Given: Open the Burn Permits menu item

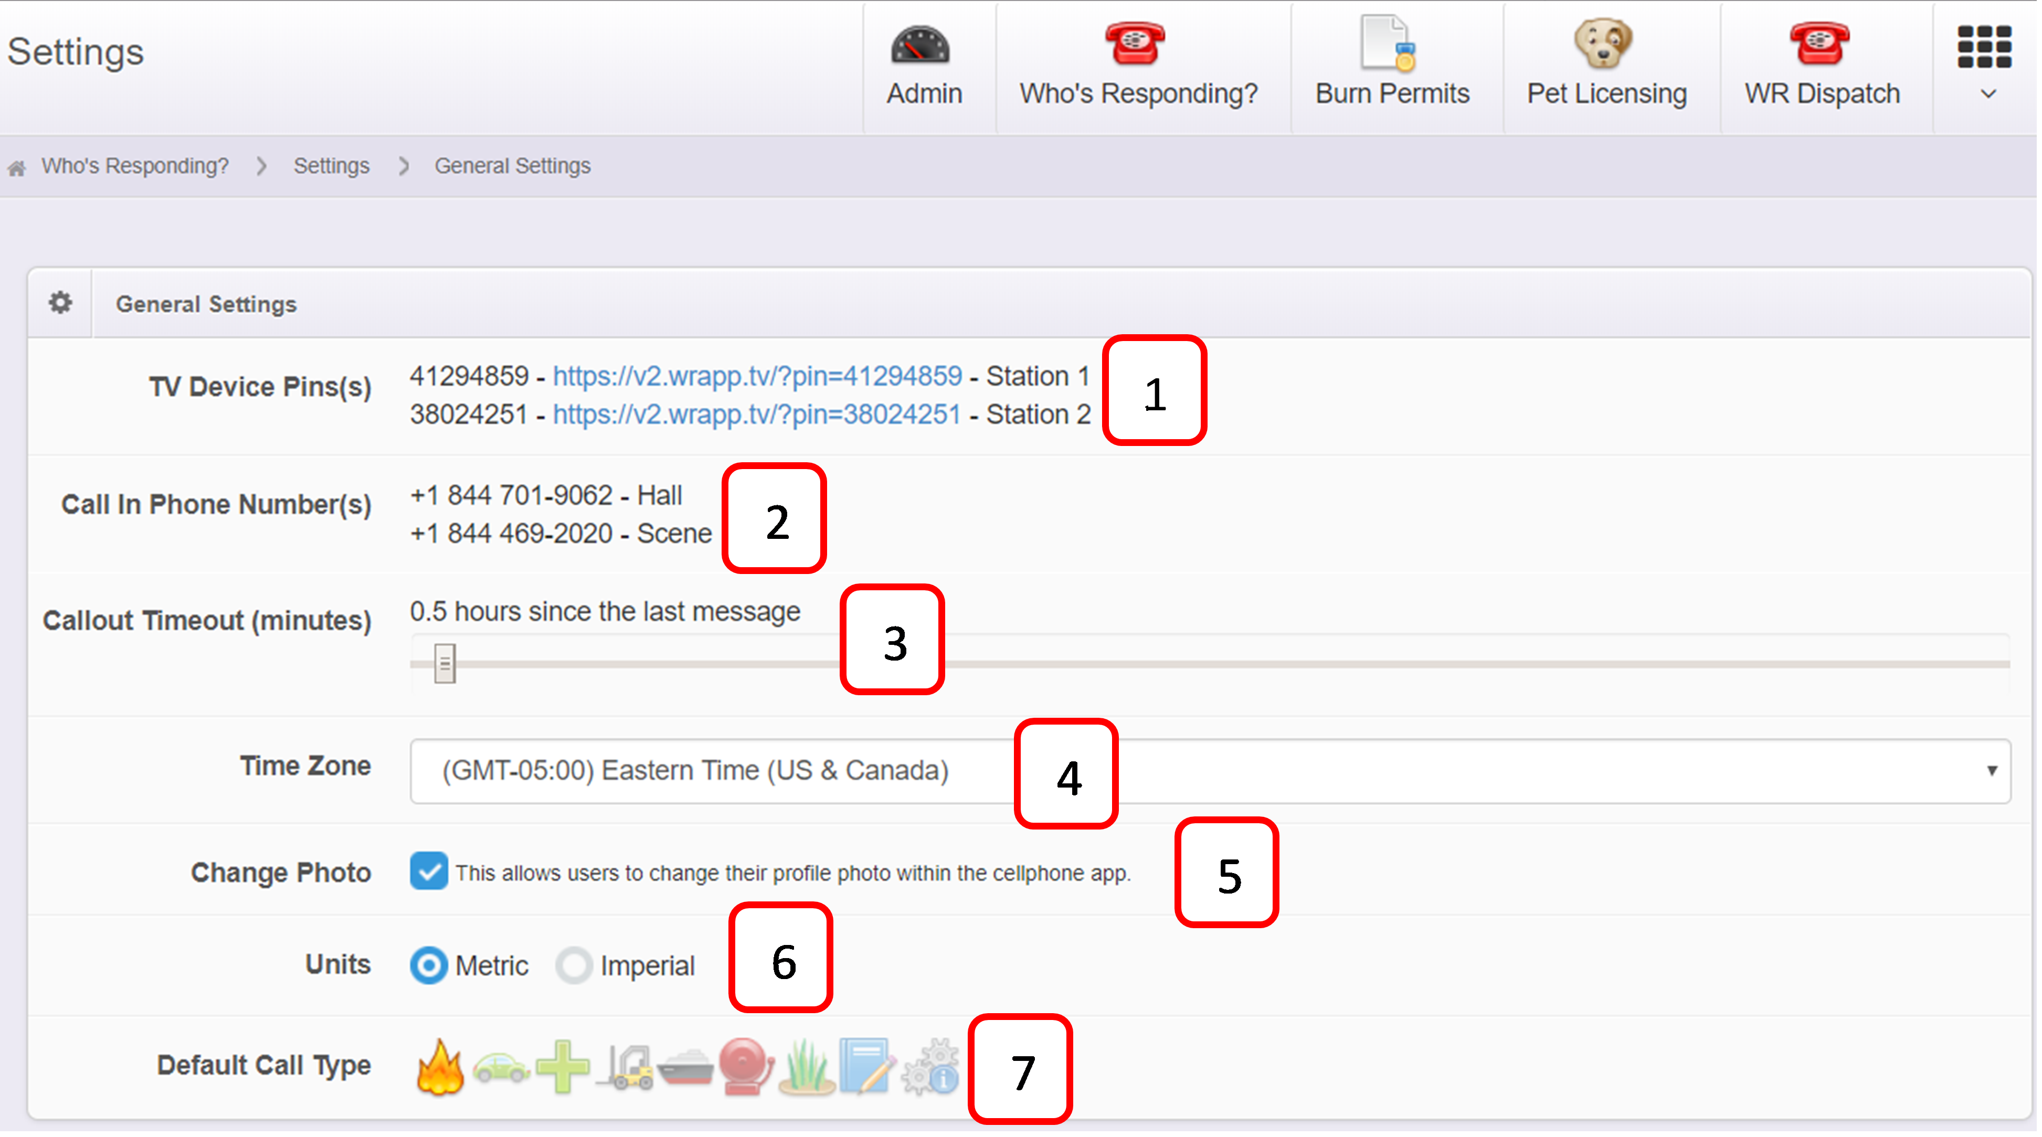Looking at the screenshot, I should point(1392,67).
